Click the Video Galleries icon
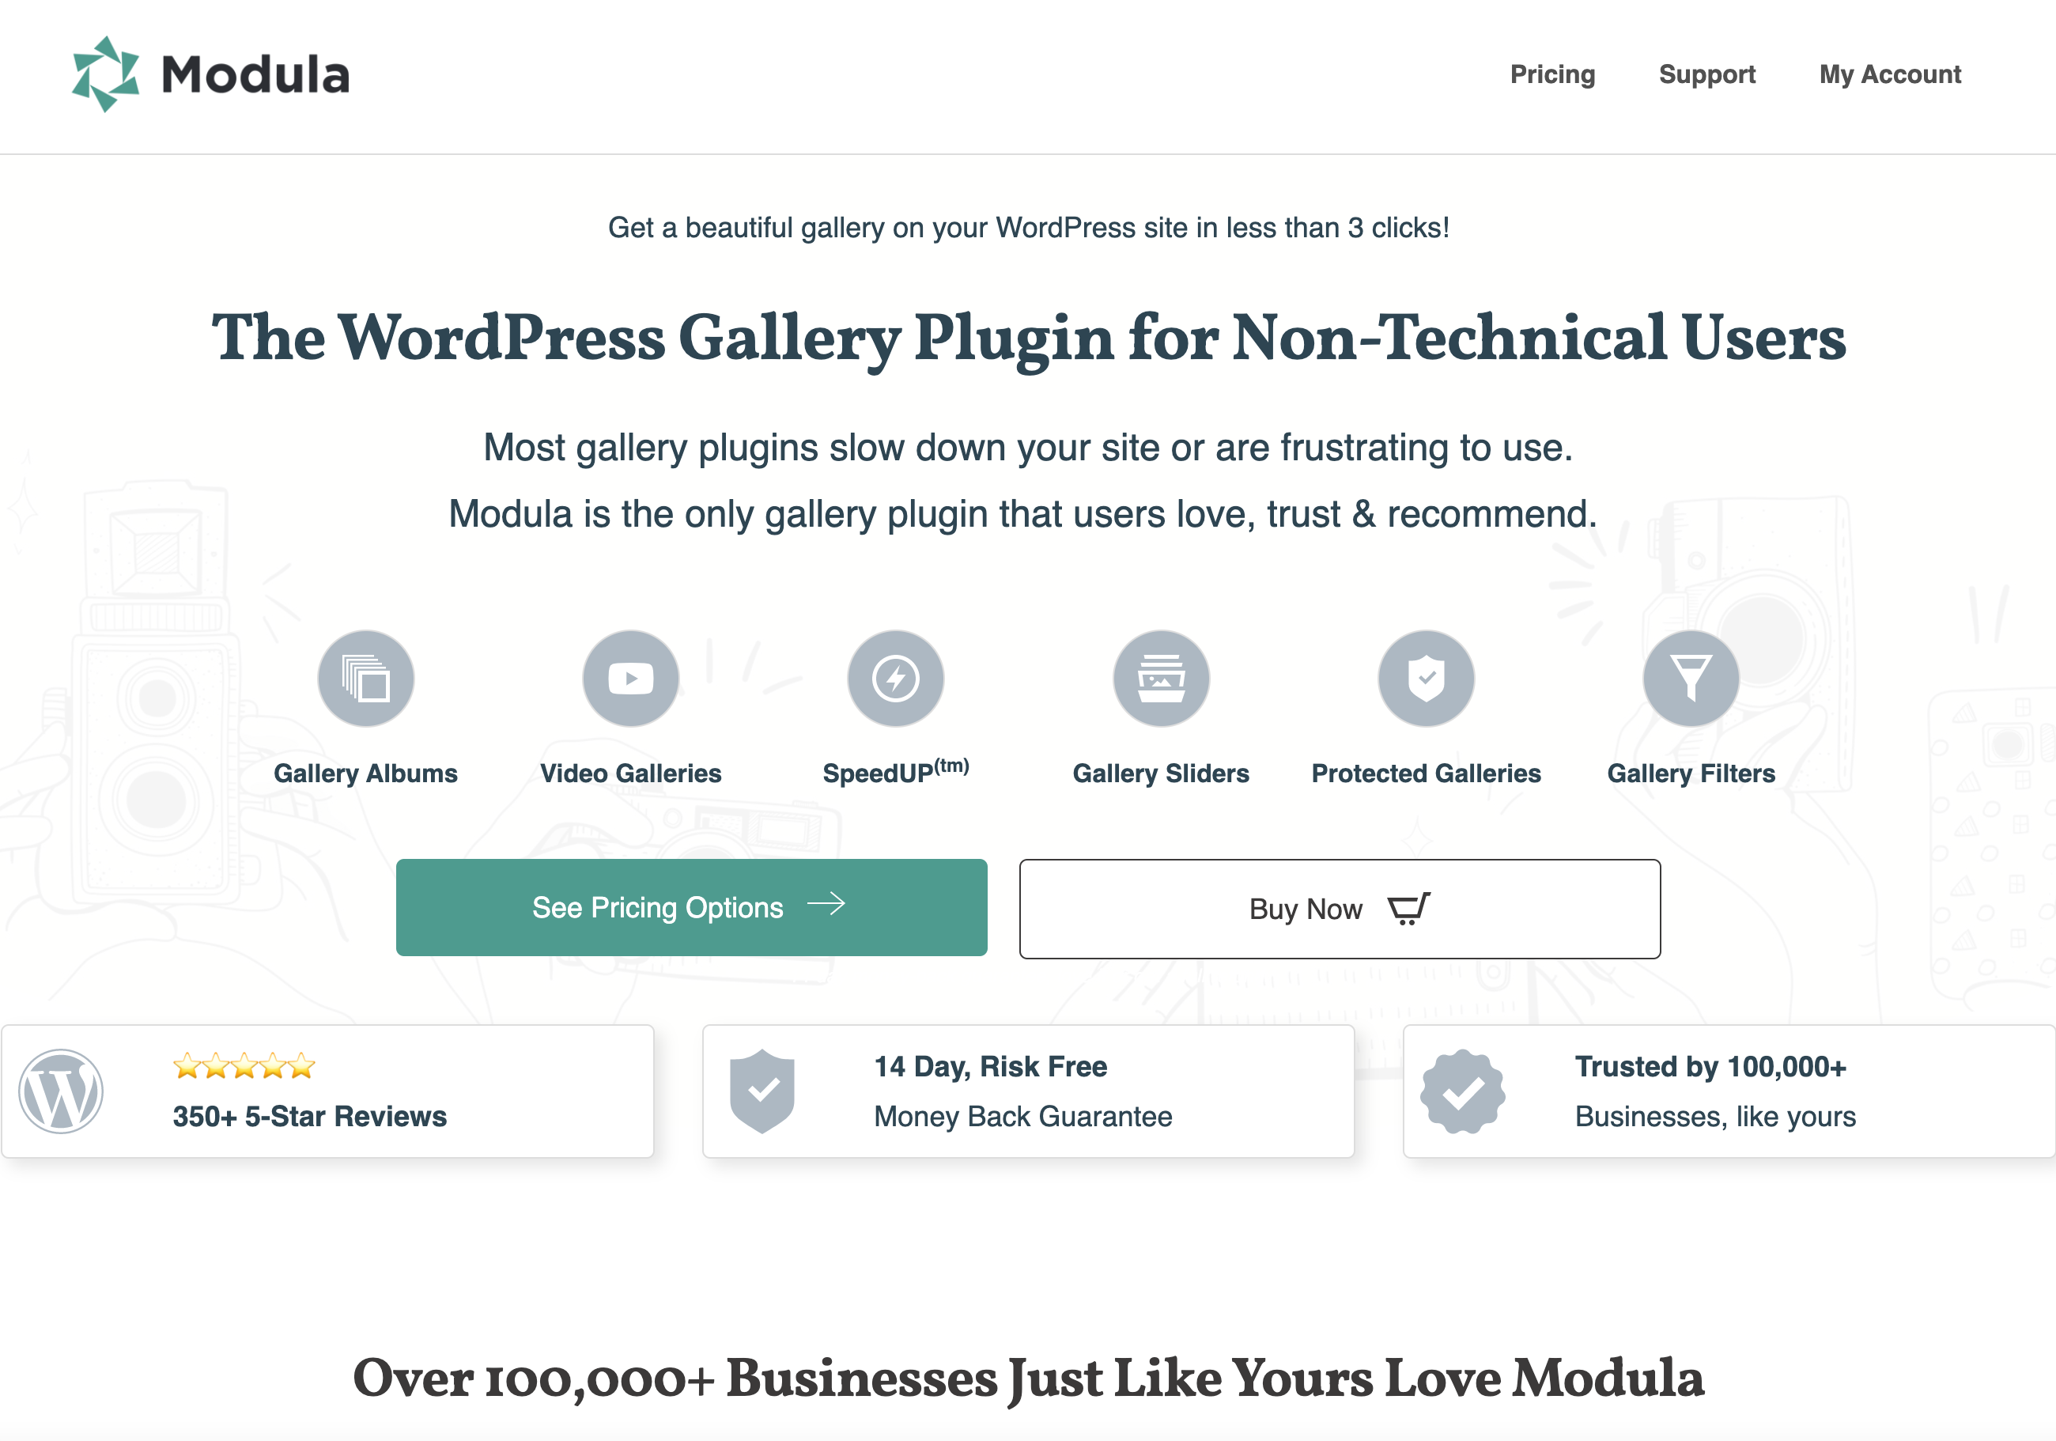Viewport: 2056px width, 1441px height. (631, 677)
